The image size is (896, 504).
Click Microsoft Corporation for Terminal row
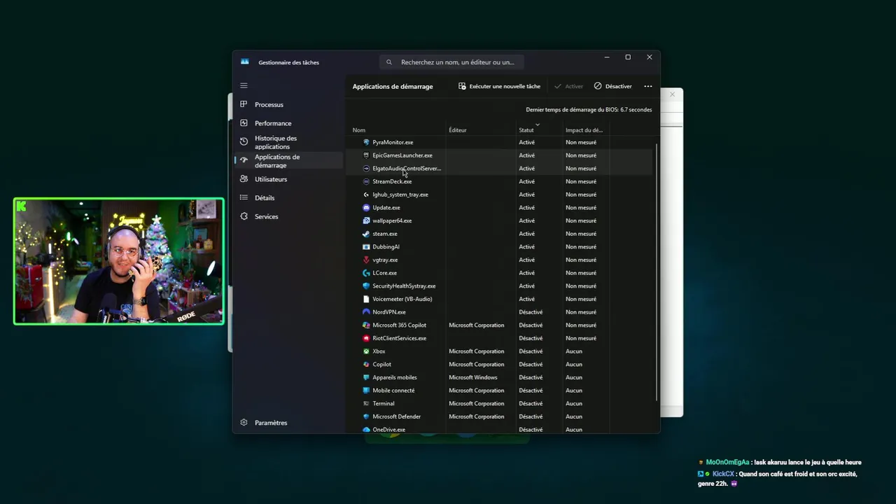pyautogui.click(x=477, y=403)
